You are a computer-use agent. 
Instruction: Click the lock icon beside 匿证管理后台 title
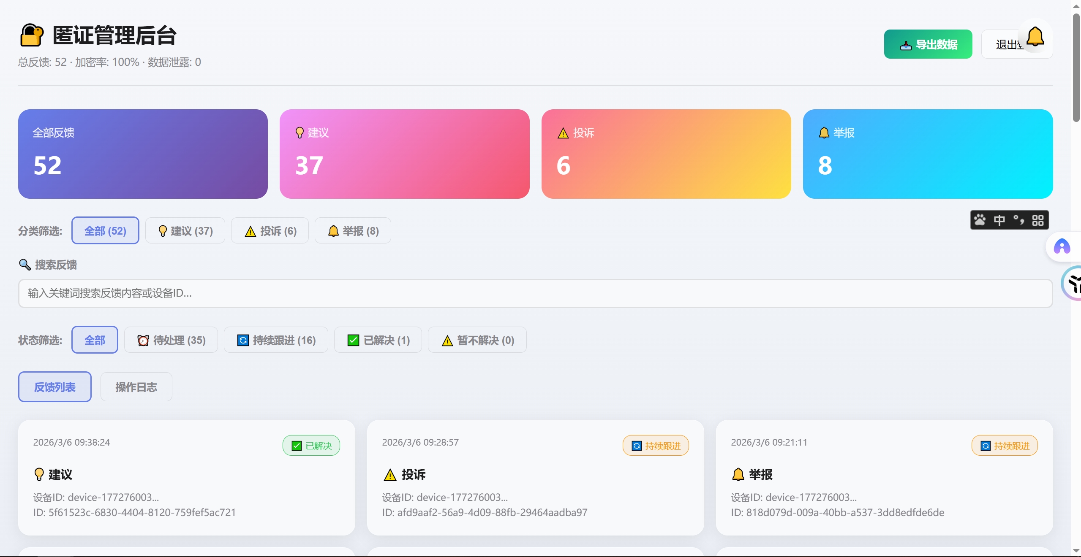pyautogui.click(x=31, y=35)
